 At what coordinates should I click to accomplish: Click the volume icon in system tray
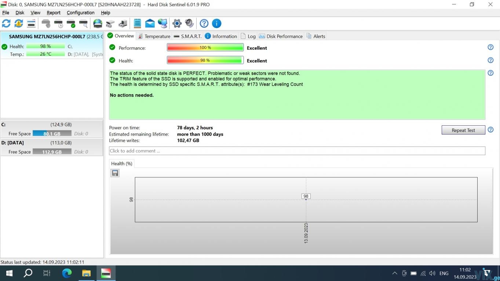tap(433, 273)
